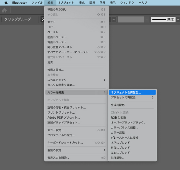180x170 pixels.
Task: Open the 表示 menu
Action: click(x=113, y=3)
